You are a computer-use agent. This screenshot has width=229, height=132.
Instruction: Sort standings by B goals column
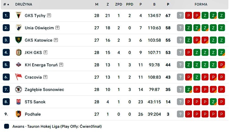pos(154,4)
